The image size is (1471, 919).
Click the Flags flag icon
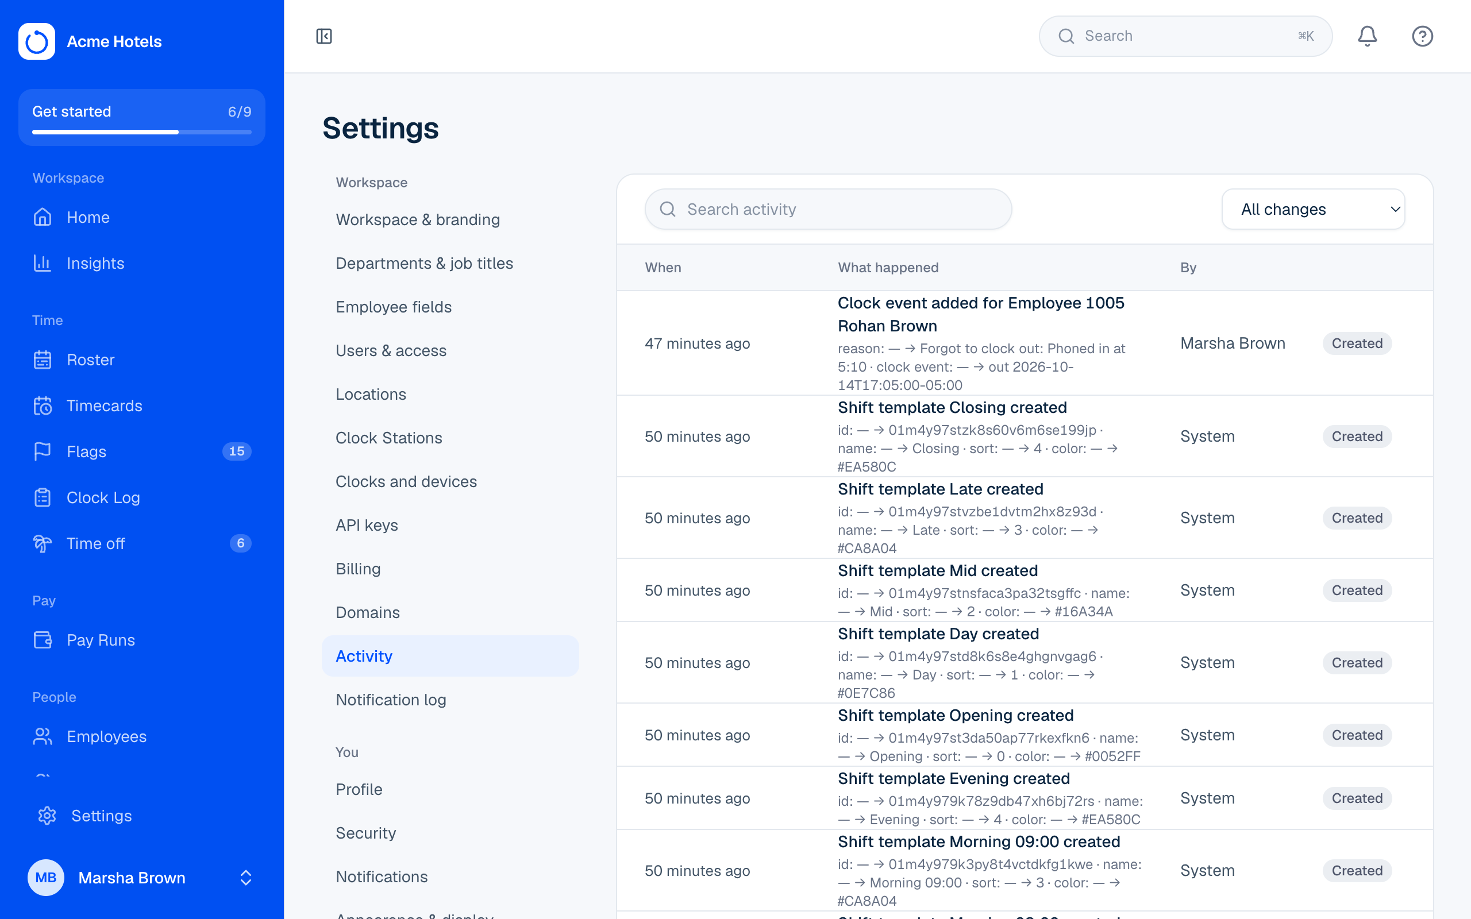[x=43, y=451]
